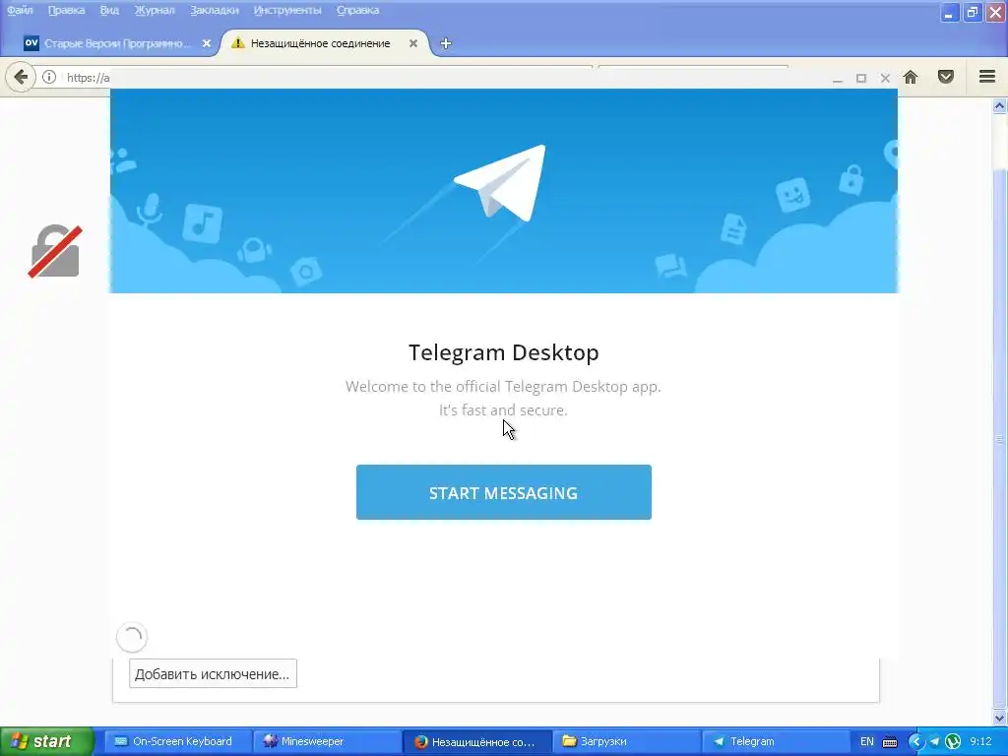Open the Справка menu
The width and height of the screenshot is (1008, 756).
click(357, 10)
